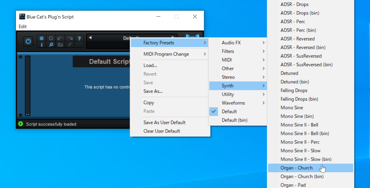The width and height of the screenshot is (370, 188).
Task: Expand the Other preset category
Action: [238, 69]
